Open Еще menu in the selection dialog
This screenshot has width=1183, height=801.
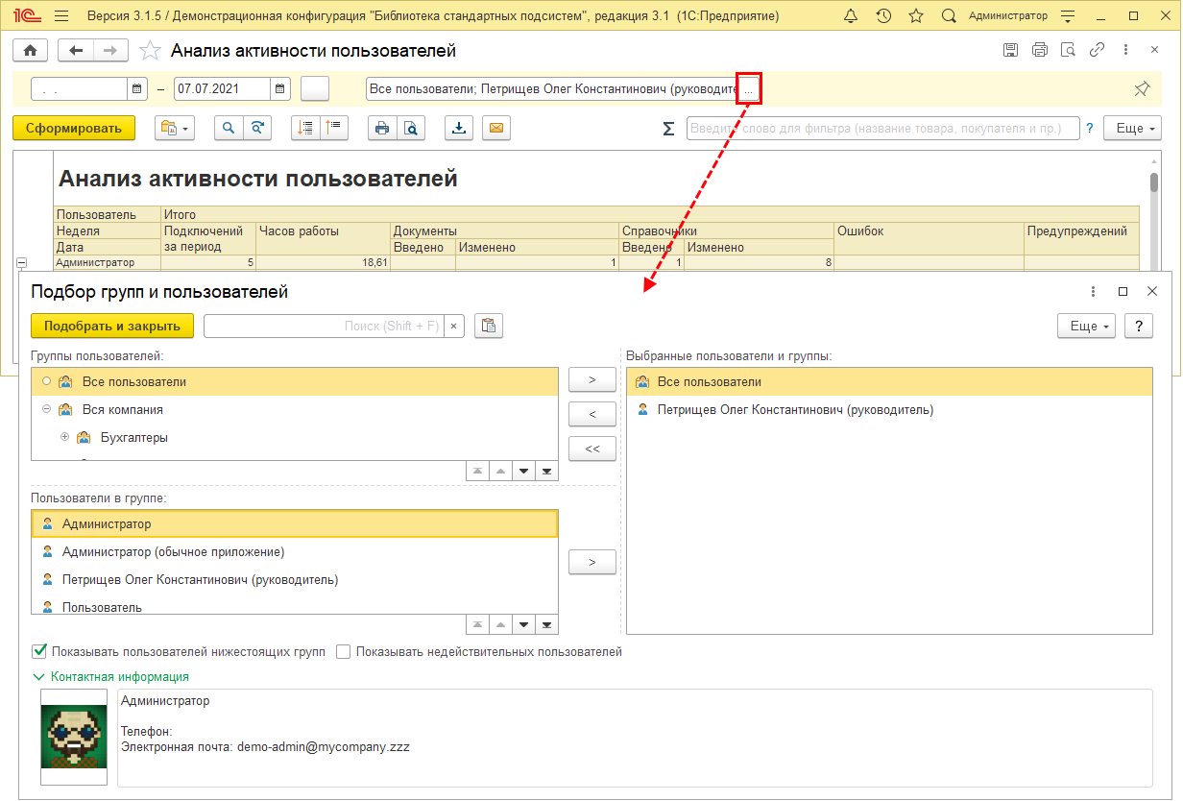[1086, 326]
